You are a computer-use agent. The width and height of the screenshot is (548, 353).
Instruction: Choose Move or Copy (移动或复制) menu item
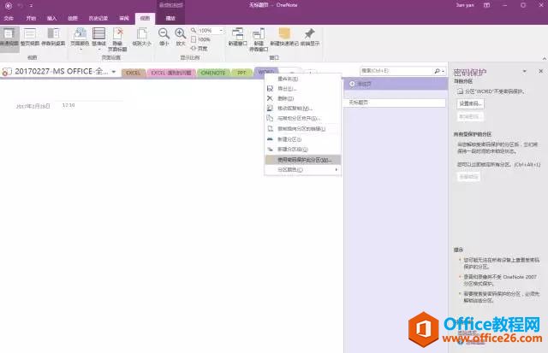303,109
